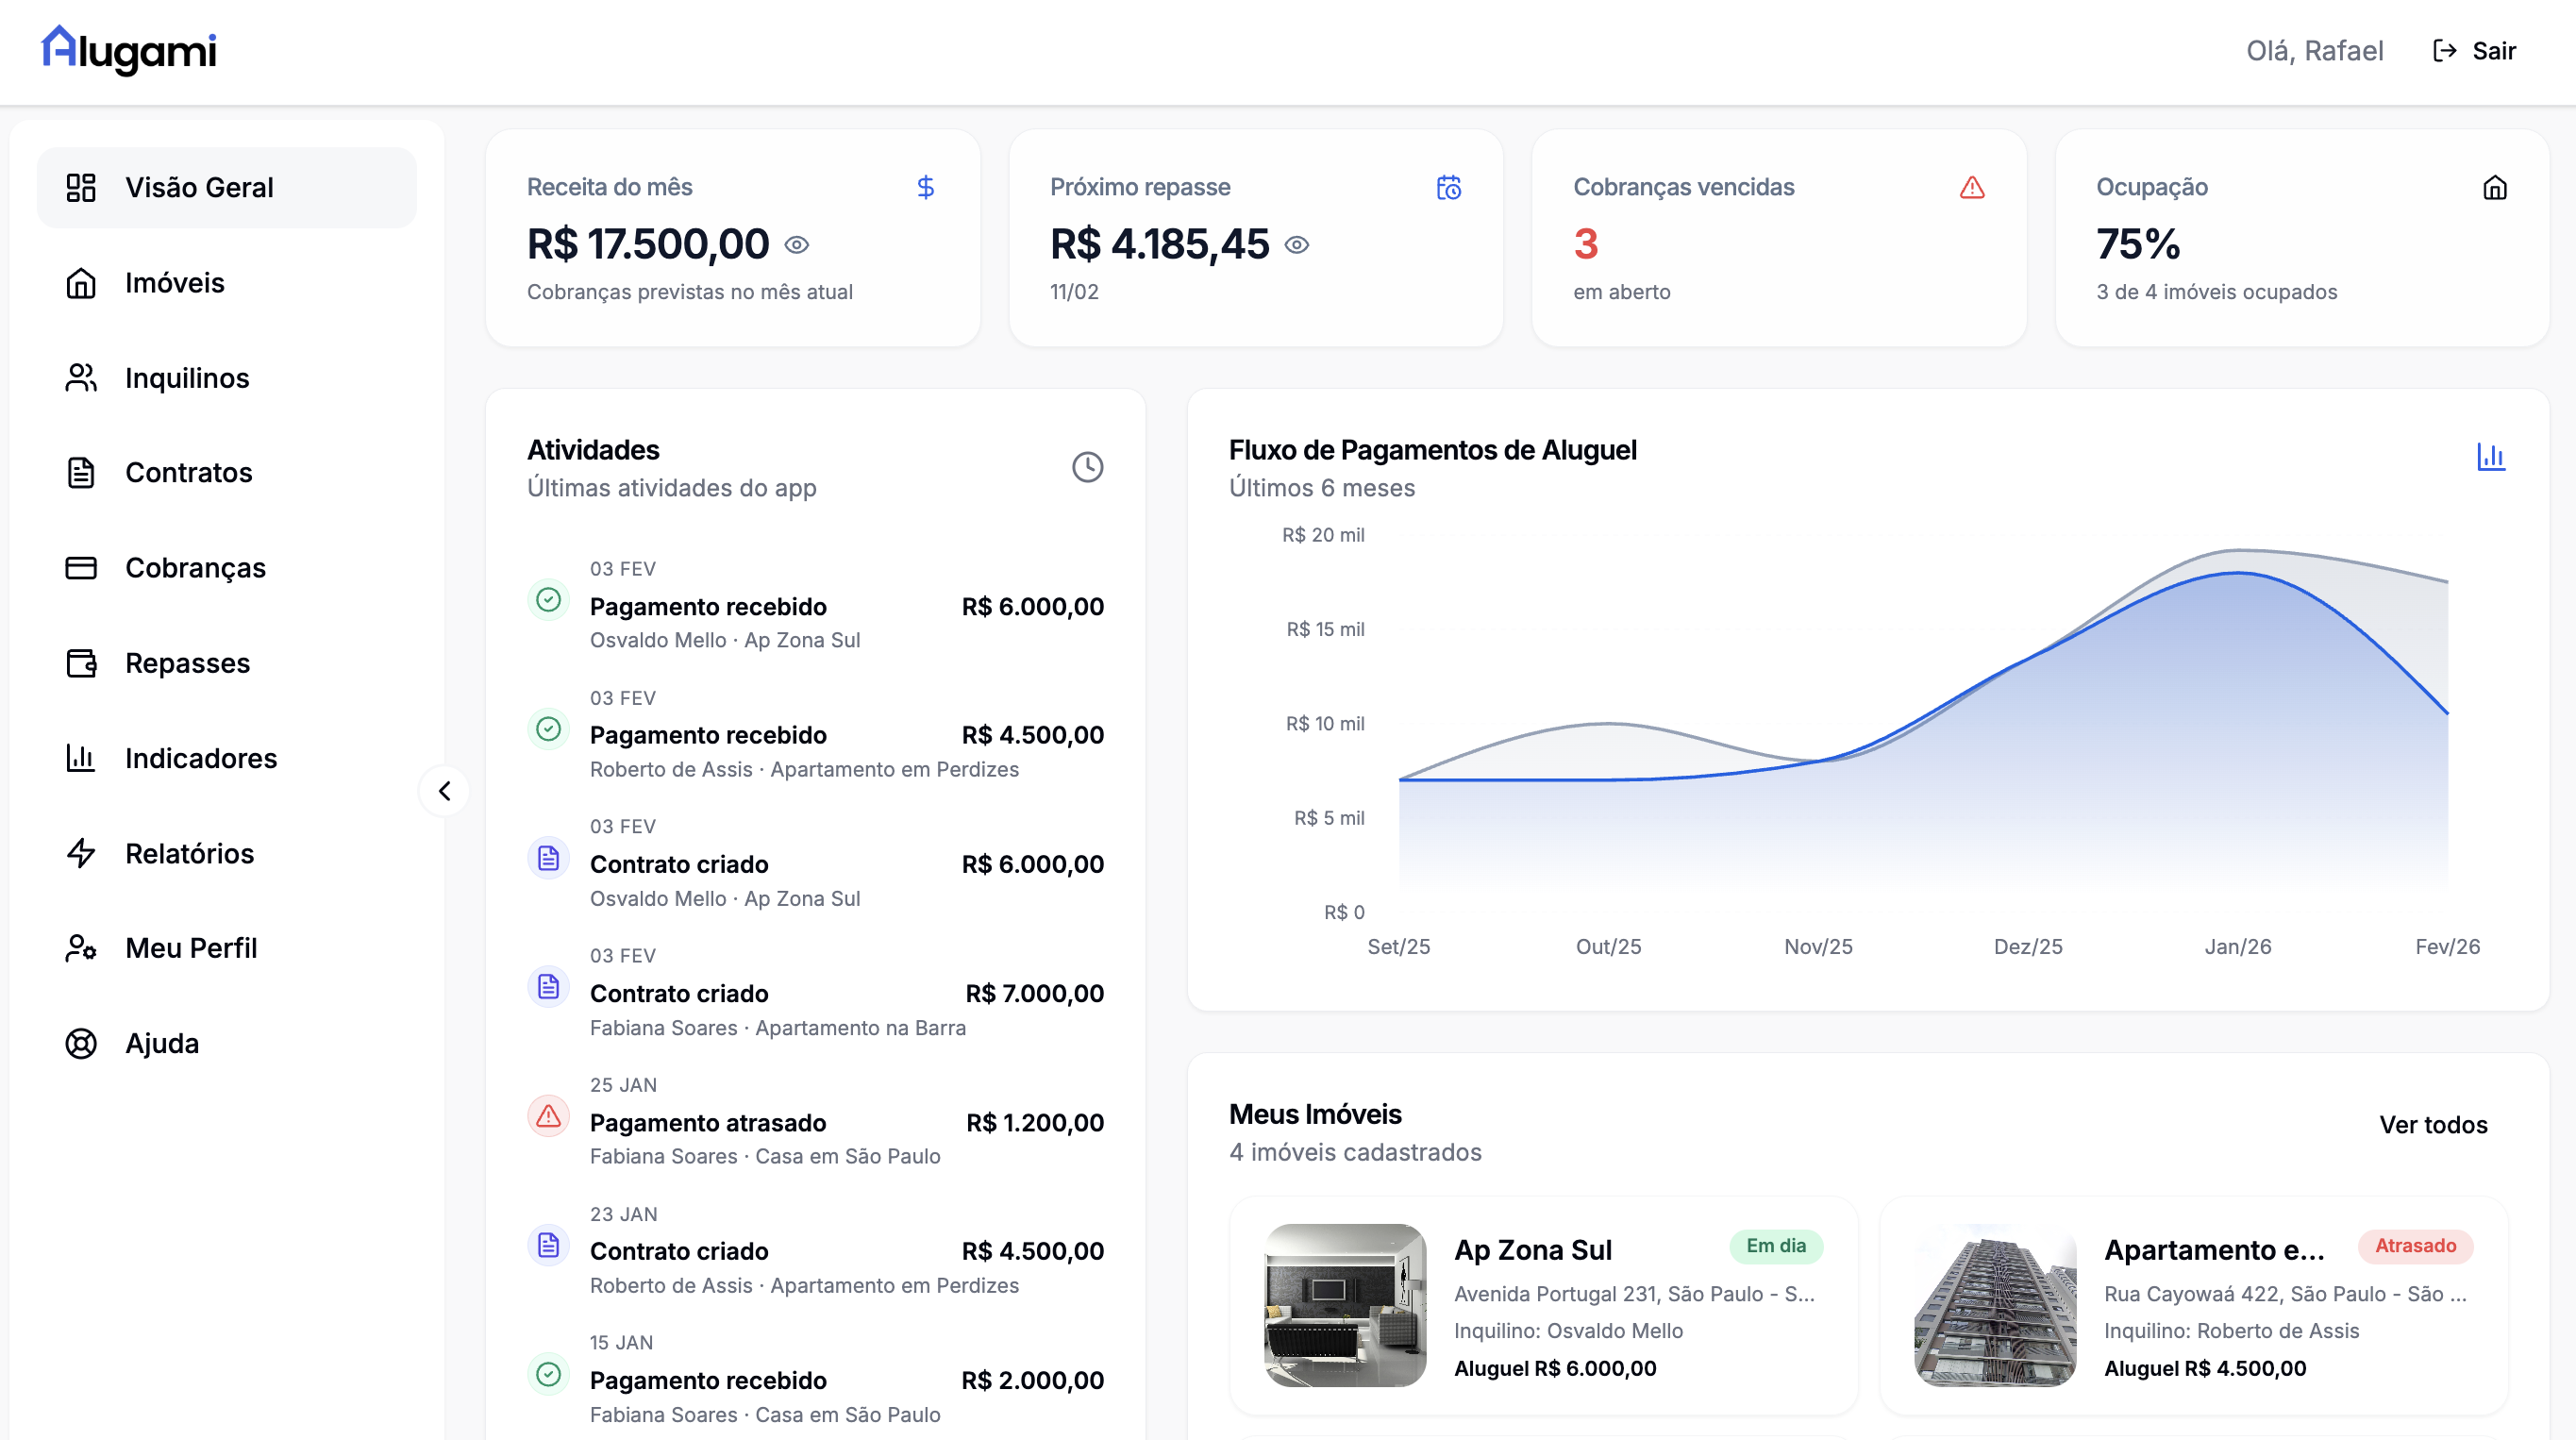
Task: Click the calendar icon in Próximo repasse
Action: [1448, 187]
